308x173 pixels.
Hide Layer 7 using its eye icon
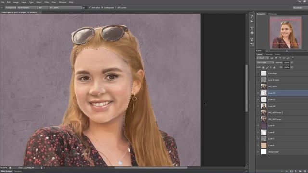(x=258, y=139)
